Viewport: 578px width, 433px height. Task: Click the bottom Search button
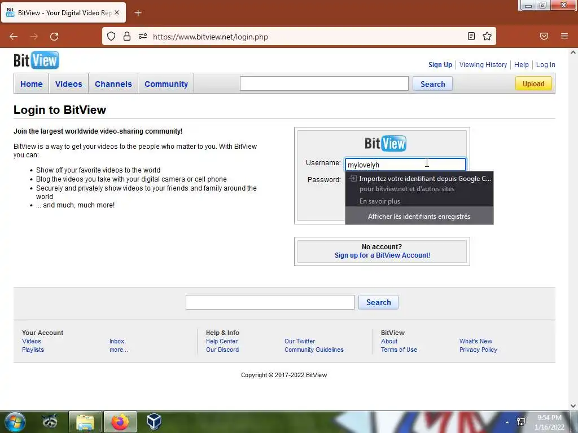point(378,302)
